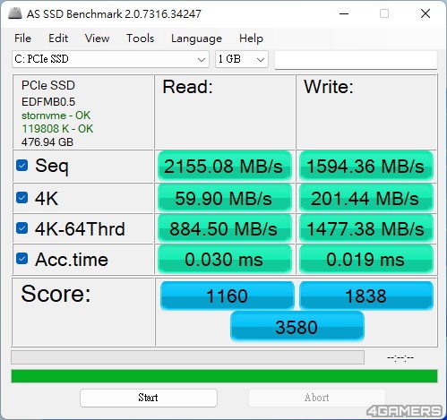
Task: Open the Help menu
Action: (251, 39)
